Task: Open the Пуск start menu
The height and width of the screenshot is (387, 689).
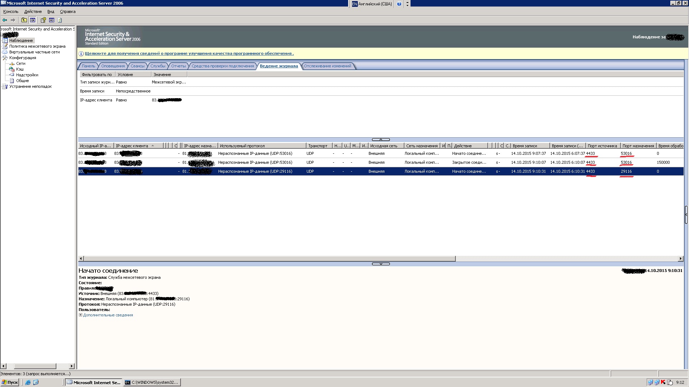Action: point(10,382)
